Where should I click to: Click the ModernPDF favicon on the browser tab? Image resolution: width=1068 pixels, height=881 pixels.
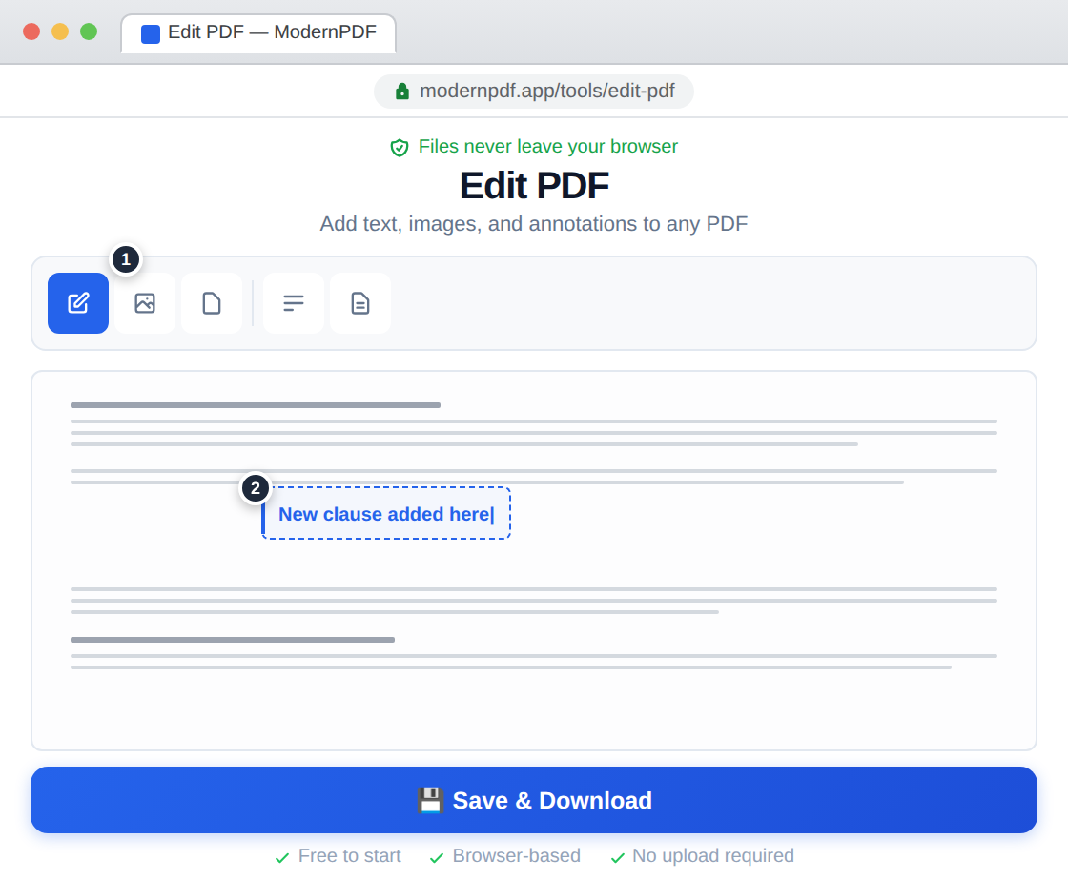(x=150, y=33)
